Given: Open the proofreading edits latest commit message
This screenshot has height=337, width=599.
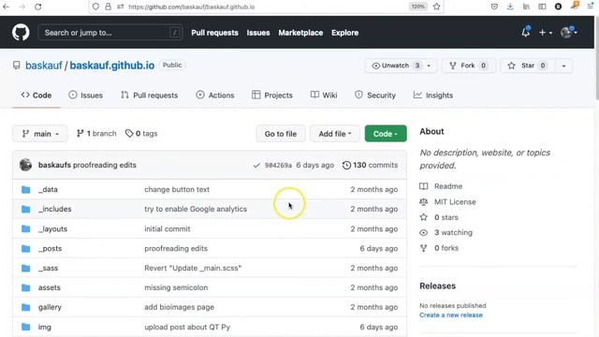Looking at the screenshot, I should coord(104,165).
